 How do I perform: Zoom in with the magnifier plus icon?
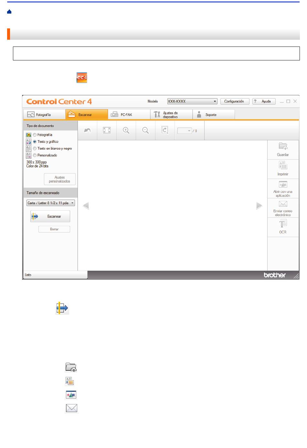click(x=126, y=130)
